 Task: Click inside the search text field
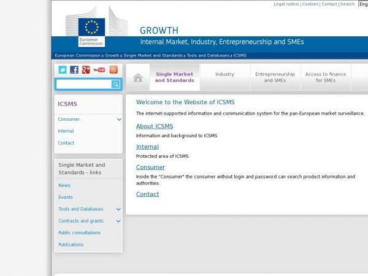pyautogui.click(x=83, y=84)
